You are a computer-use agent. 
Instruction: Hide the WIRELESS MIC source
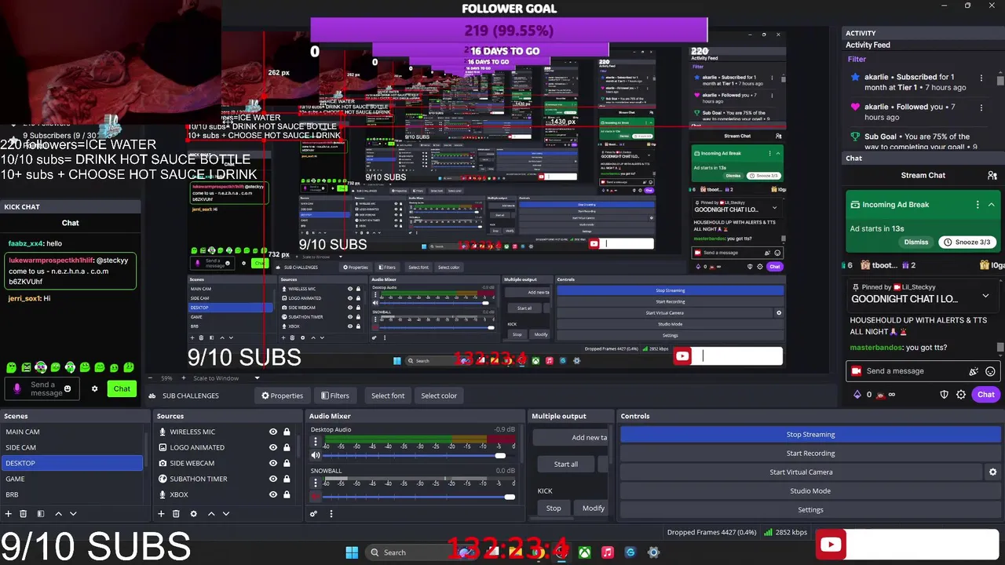[273, 432]
